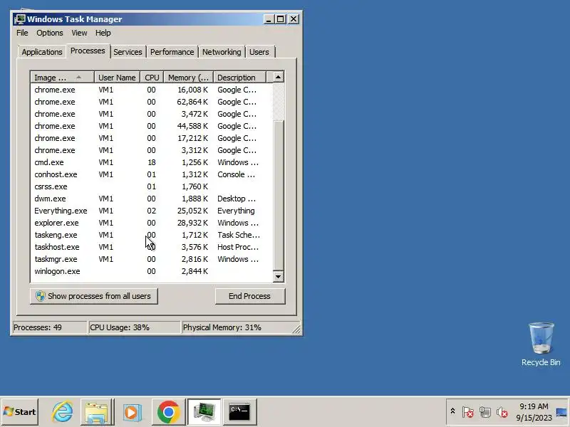
Task: Open the View menu
Action: pos(79,33)
